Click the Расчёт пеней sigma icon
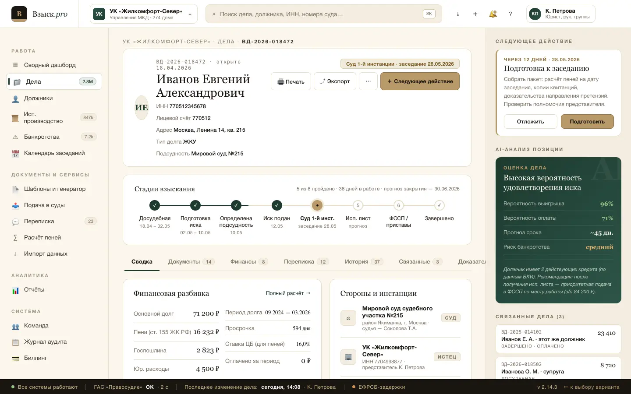 [15, 238]
